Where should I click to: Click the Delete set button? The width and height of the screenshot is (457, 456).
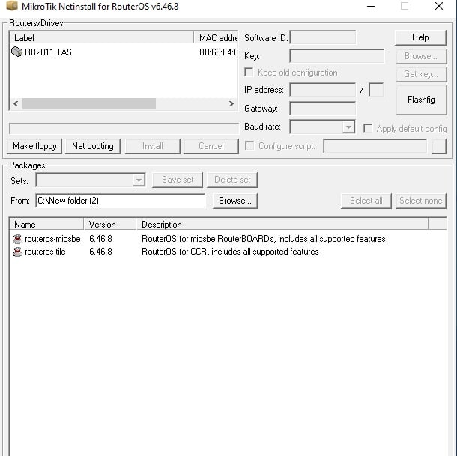(x=232, y=180)
